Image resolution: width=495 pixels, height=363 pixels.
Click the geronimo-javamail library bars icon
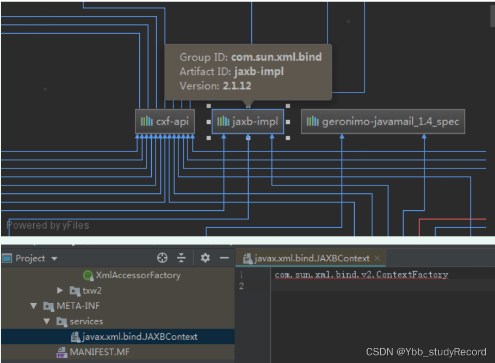(313, 121)
